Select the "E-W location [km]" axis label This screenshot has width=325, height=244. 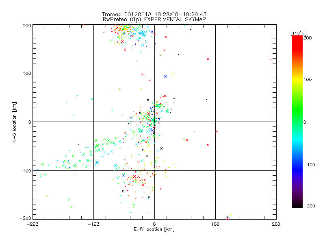click(154, 229)
